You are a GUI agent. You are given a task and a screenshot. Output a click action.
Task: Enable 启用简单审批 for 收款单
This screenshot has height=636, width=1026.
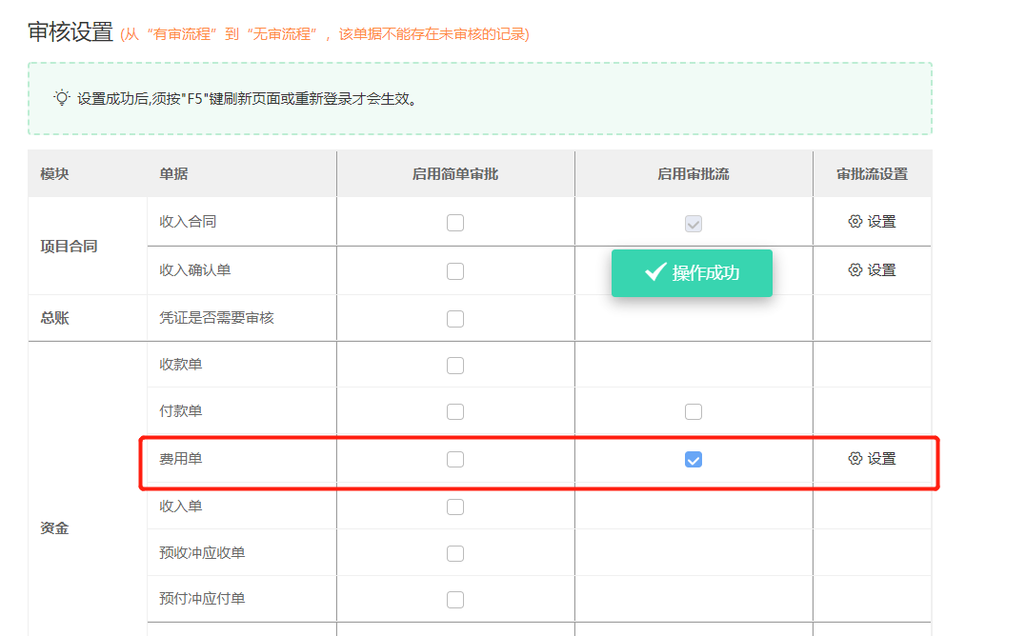[454, 365]
